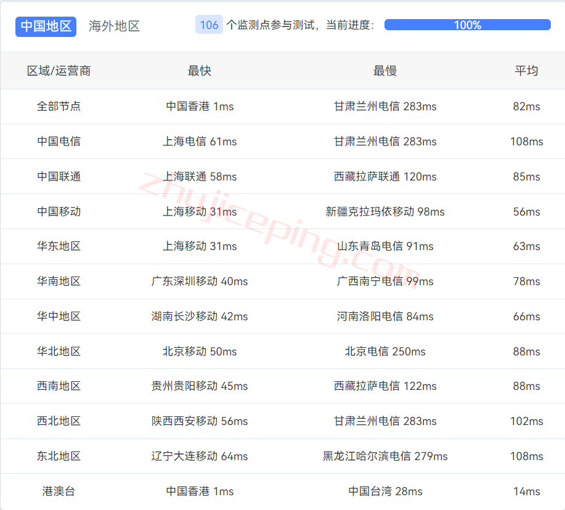Click 88ms average in 华北地区 row

(x=526, y=351)
